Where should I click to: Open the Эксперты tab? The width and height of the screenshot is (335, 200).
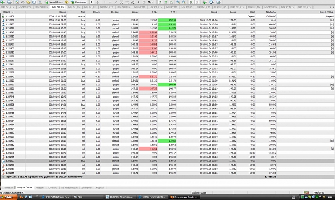tap(86, 188)
